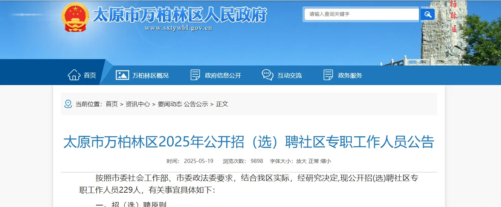Click the chat bubble icon beside 互动交流
The height and width of the screenshot is (207, 501).
pos(267,75)
